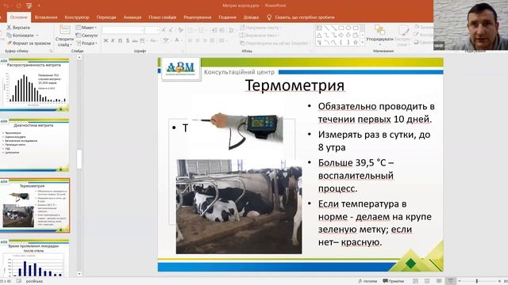The height and width of the screenshot is (285, 508).
Task: Open the Анімація animations tab
Action: pyautogui.click(x=133, y=17)
